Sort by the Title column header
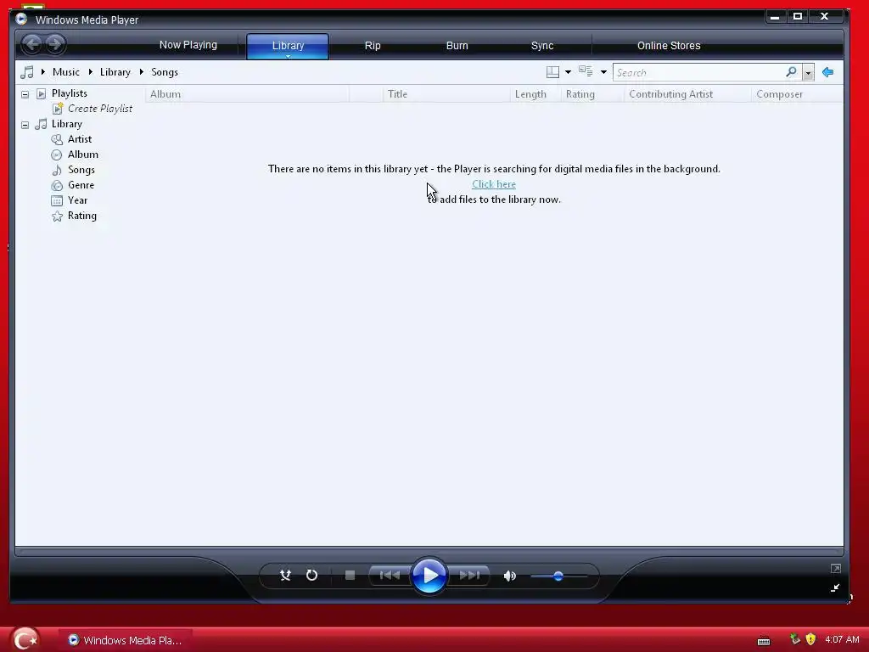The height and width of the screenshot is (652, 869). (446, 94)
